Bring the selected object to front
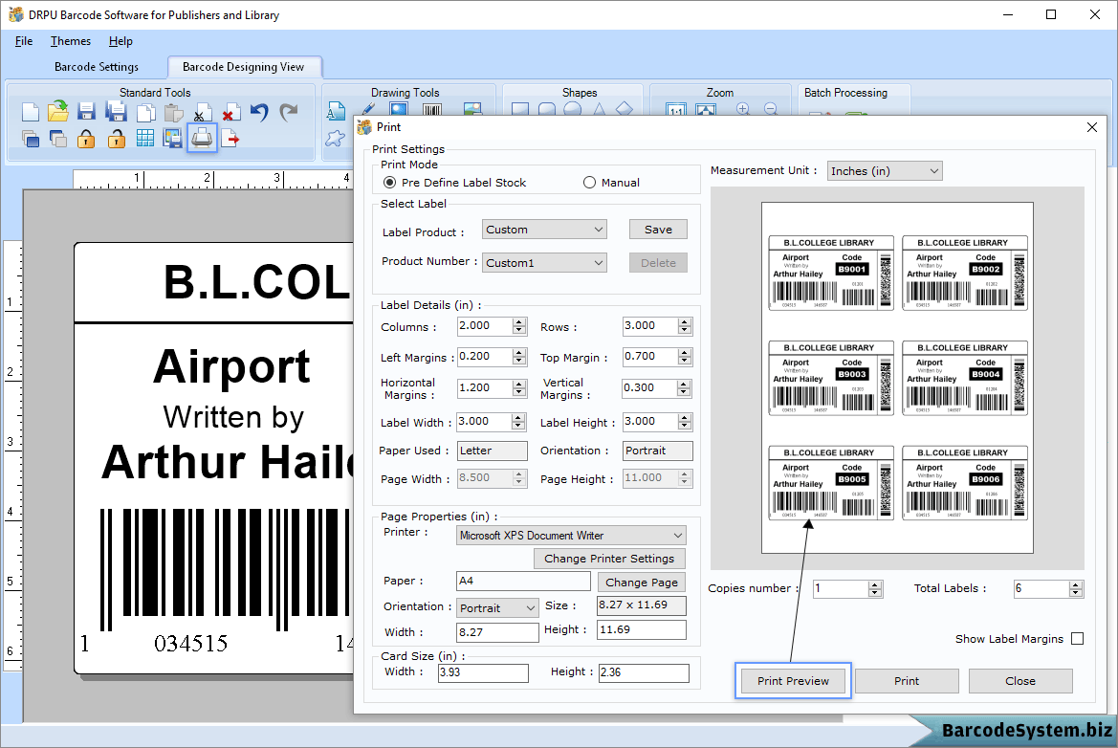This screenshot has width=1118, height=748. [x=30, y=139]
